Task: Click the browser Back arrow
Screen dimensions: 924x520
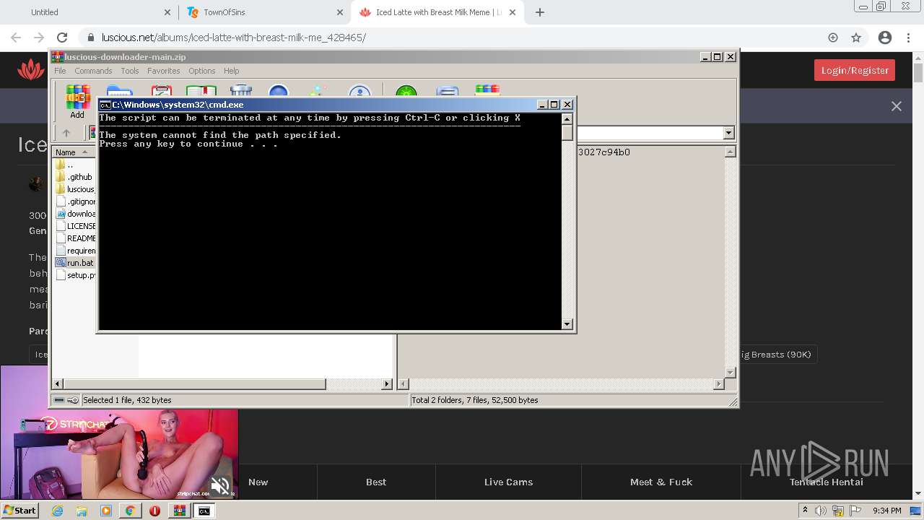Action: tap(16, 38)
